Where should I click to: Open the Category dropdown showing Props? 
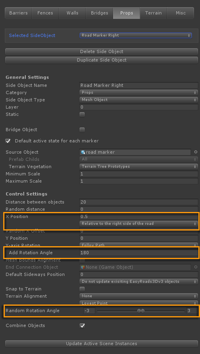tap(138, 93)
